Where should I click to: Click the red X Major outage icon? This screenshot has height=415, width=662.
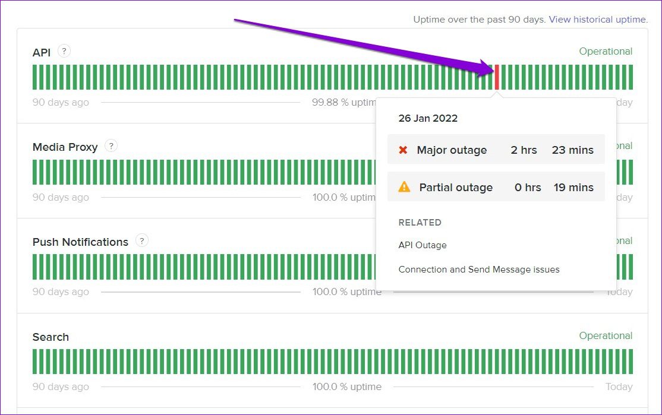(x=403, y=150)
